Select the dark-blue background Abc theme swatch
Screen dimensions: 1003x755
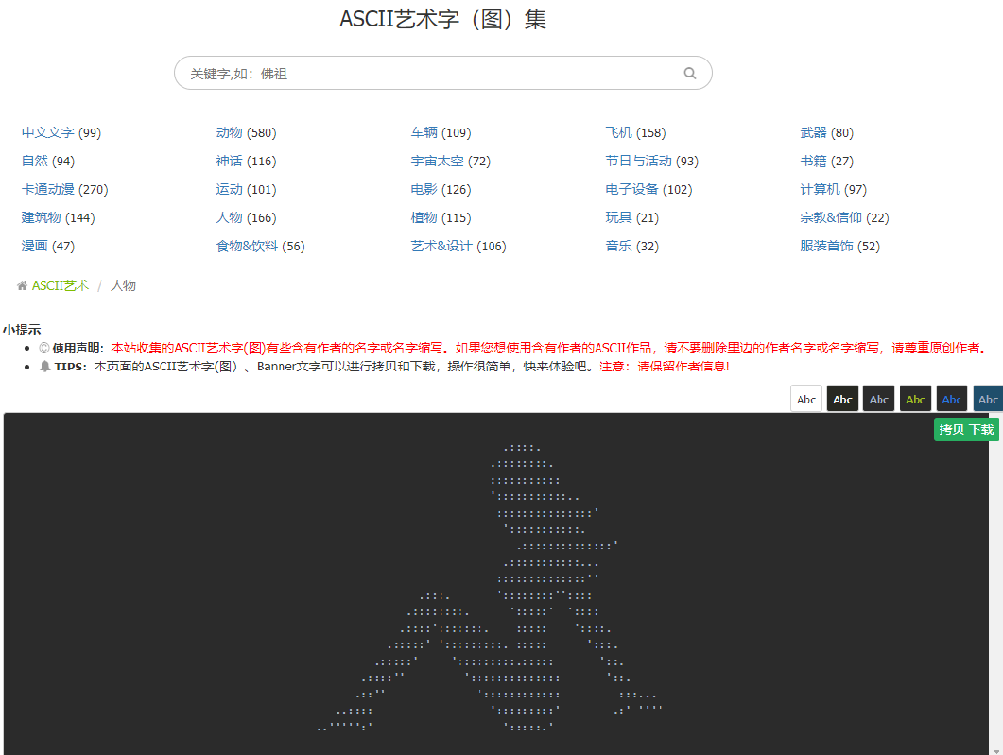click(988, 399)
